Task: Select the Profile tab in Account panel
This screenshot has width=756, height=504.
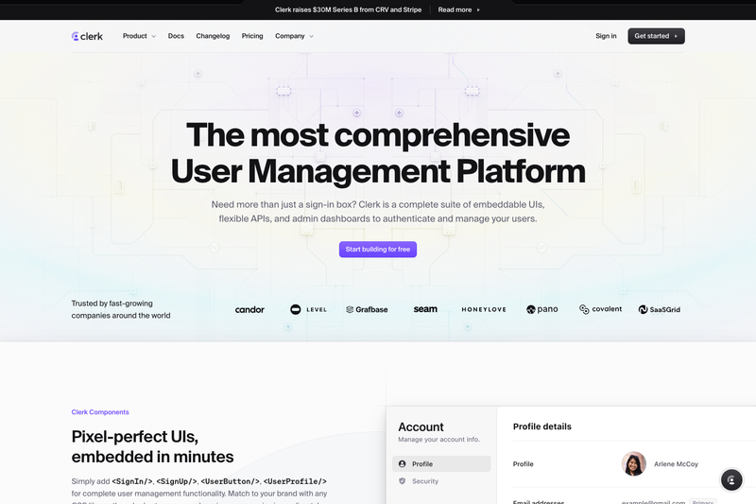Action: coord(441,464)
